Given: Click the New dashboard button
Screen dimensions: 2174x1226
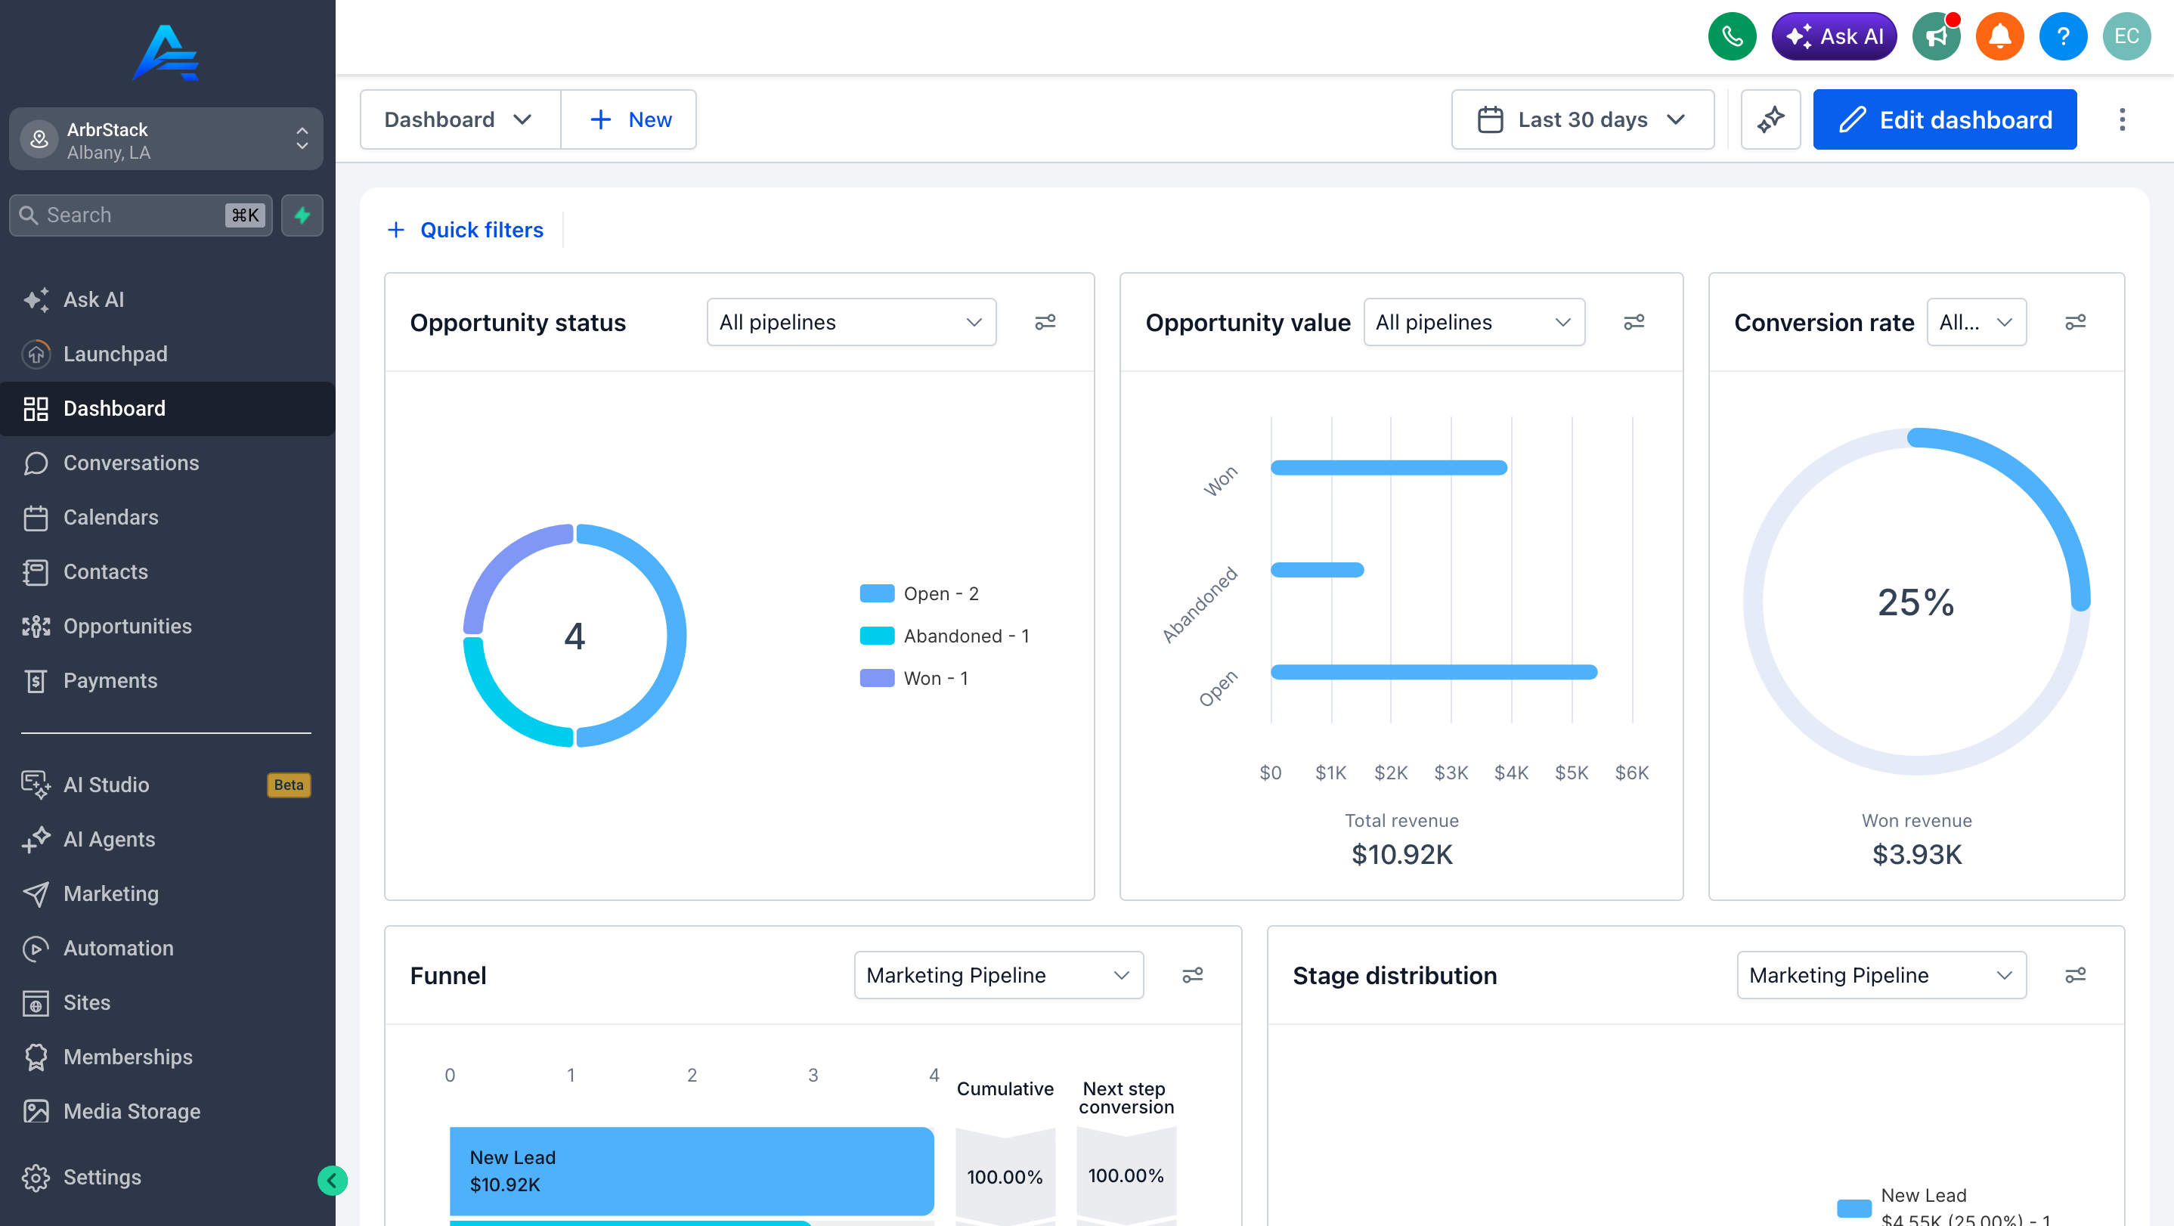Looking at the screenshot, I should [629, 120].
